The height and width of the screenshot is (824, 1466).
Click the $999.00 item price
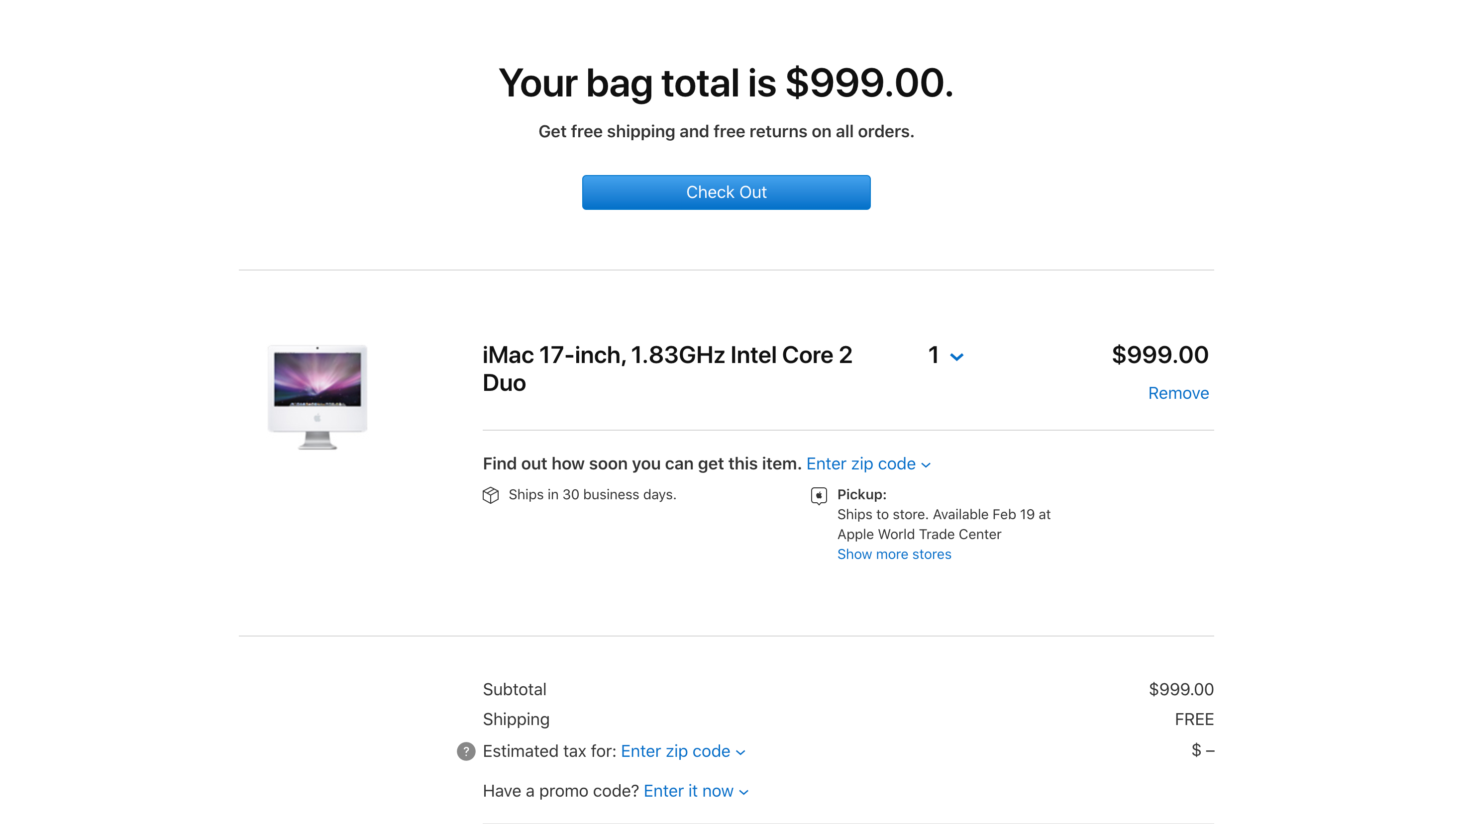1161,355
